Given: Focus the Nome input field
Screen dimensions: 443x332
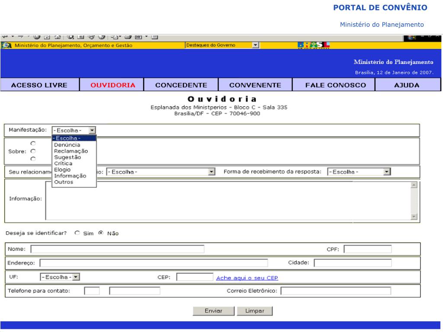Looking at the screenshot, I should pos(117,249).
